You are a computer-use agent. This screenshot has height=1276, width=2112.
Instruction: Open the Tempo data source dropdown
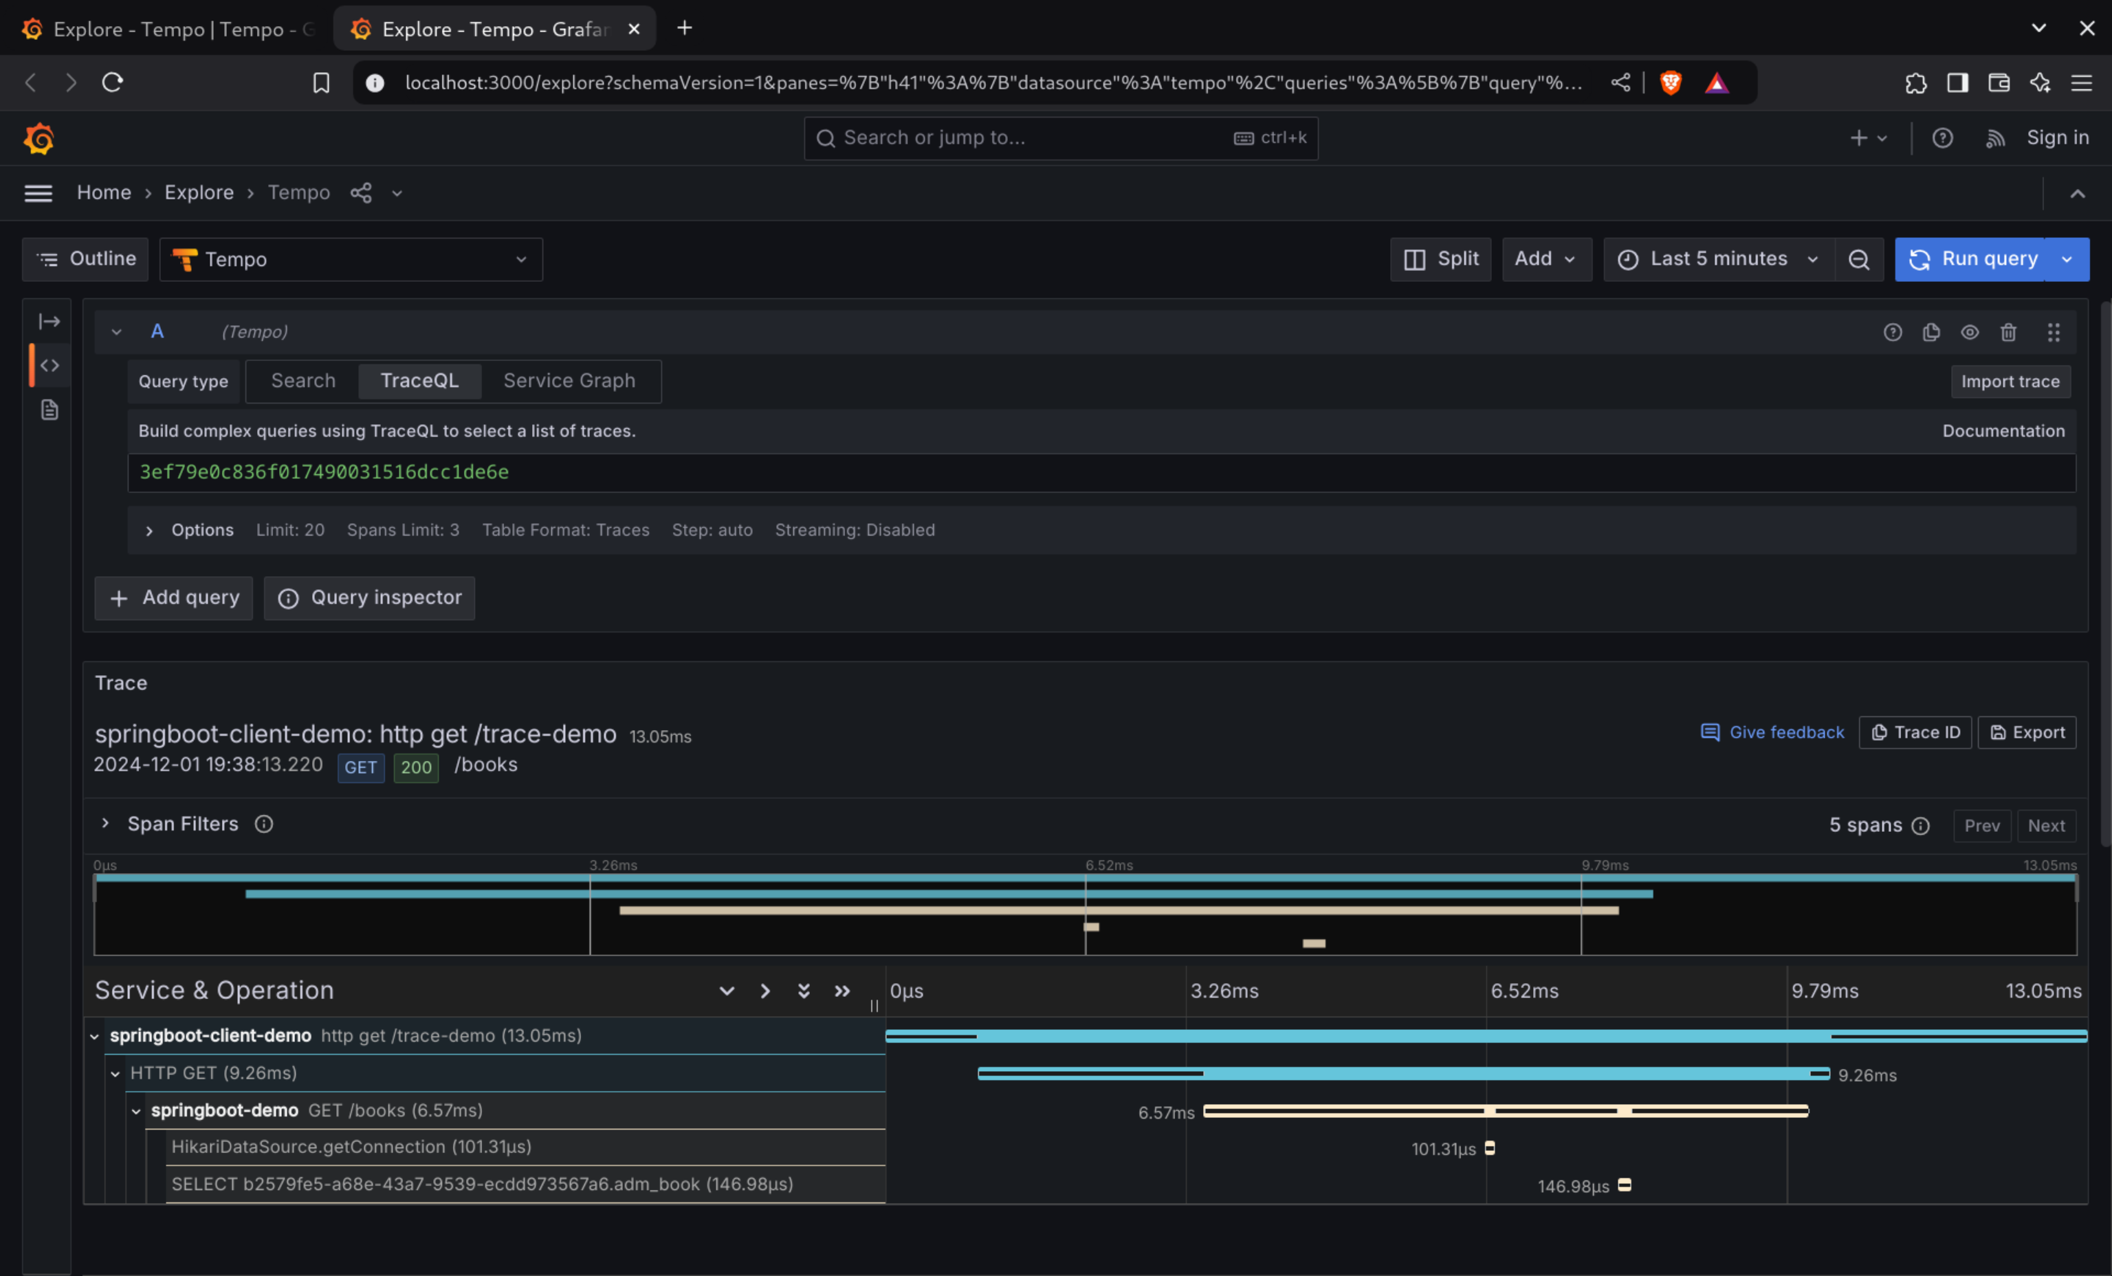coord(351,260)
